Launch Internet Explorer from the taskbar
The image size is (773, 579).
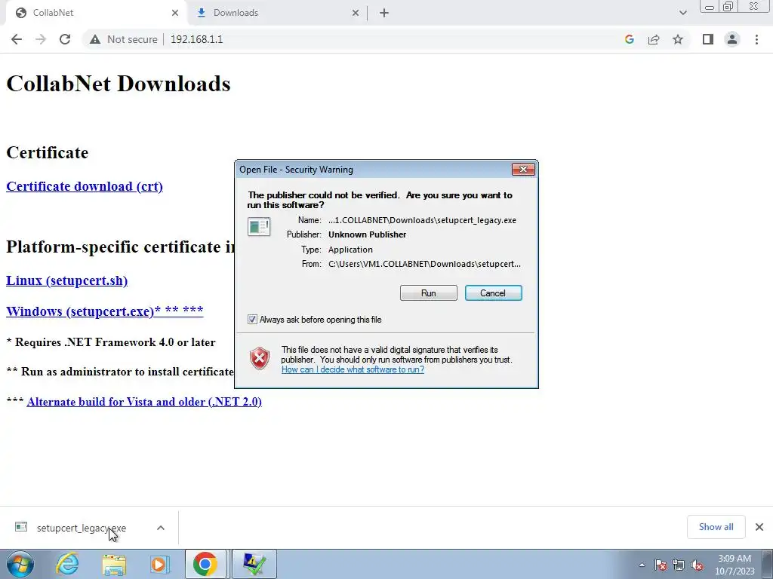coord(67,564)
